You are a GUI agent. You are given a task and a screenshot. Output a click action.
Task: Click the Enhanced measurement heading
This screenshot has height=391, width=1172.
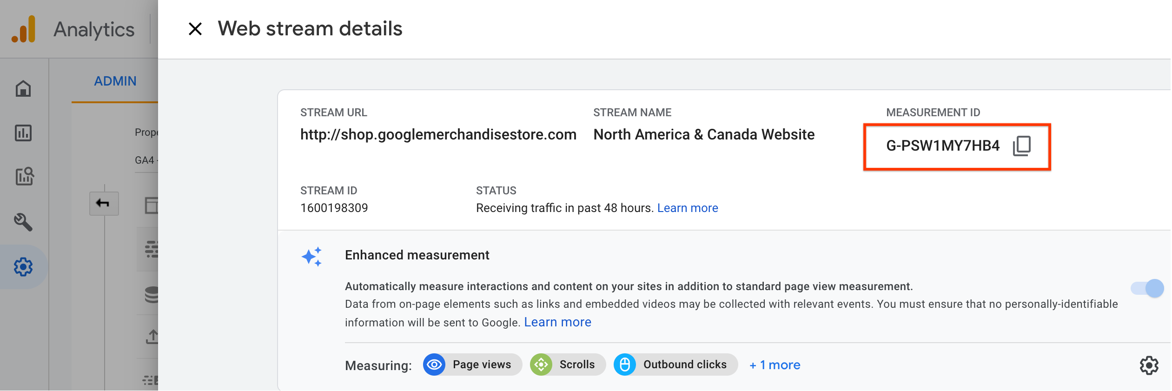point(417,255)
